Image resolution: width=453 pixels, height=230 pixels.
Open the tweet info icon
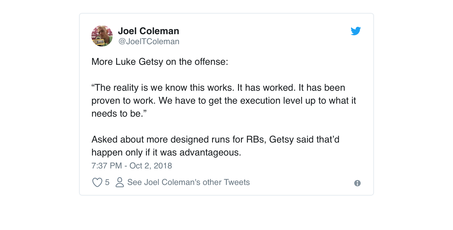point(357,183)
